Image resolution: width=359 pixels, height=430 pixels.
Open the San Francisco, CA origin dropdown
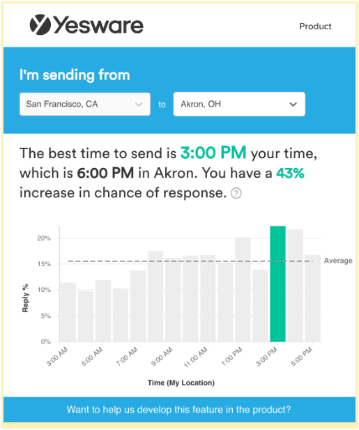[85, 105]
